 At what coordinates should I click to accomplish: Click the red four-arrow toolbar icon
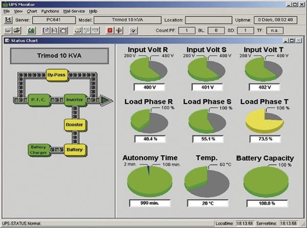click(x=119, y=30)
